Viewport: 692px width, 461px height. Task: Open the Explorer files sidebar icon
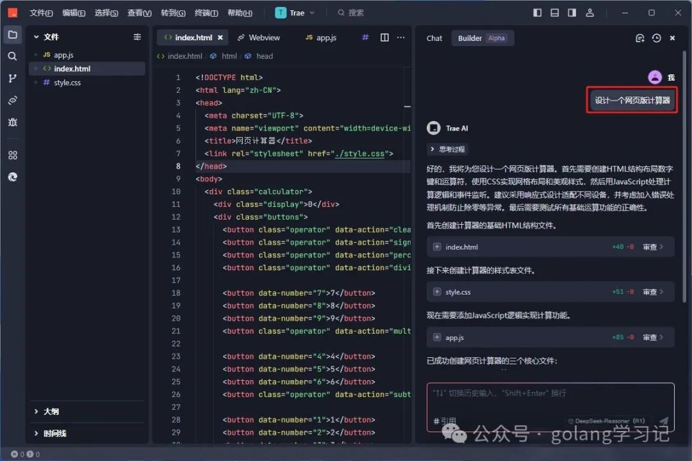point(12,35)
